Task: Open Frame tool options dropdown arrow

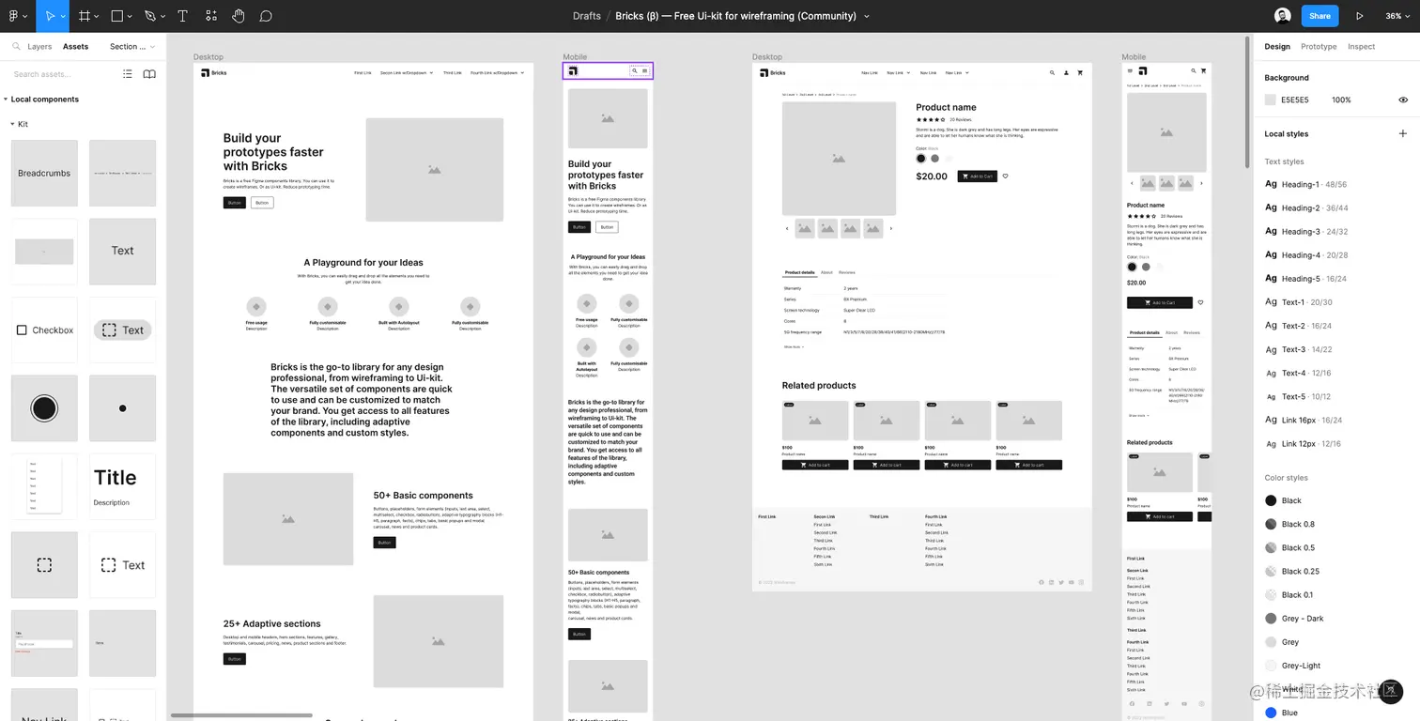Action: coord(98,17)
